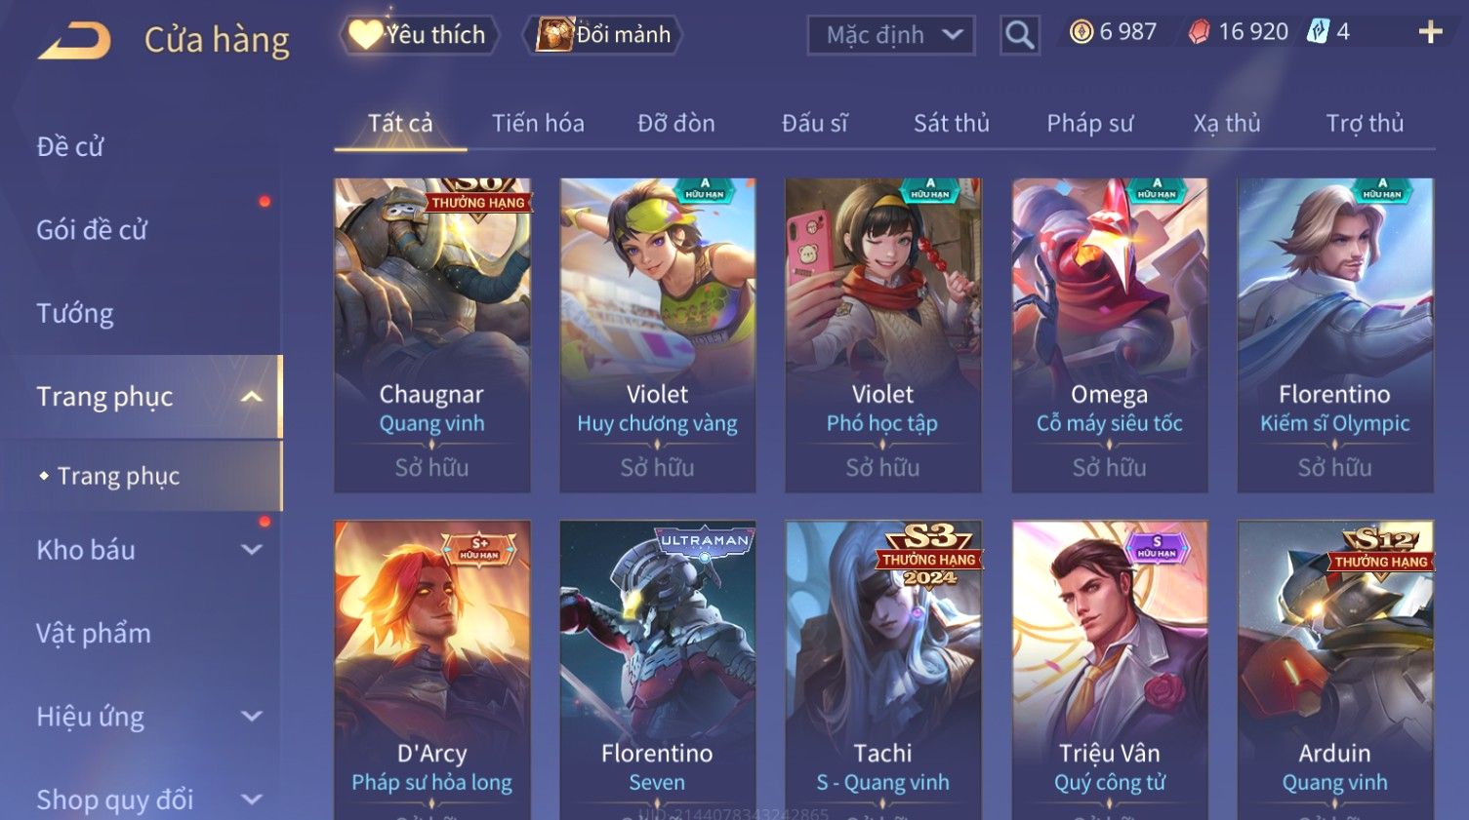1469x820 pixels.
Task: Open Gói đề cử menu item
Action: point(92,230)
